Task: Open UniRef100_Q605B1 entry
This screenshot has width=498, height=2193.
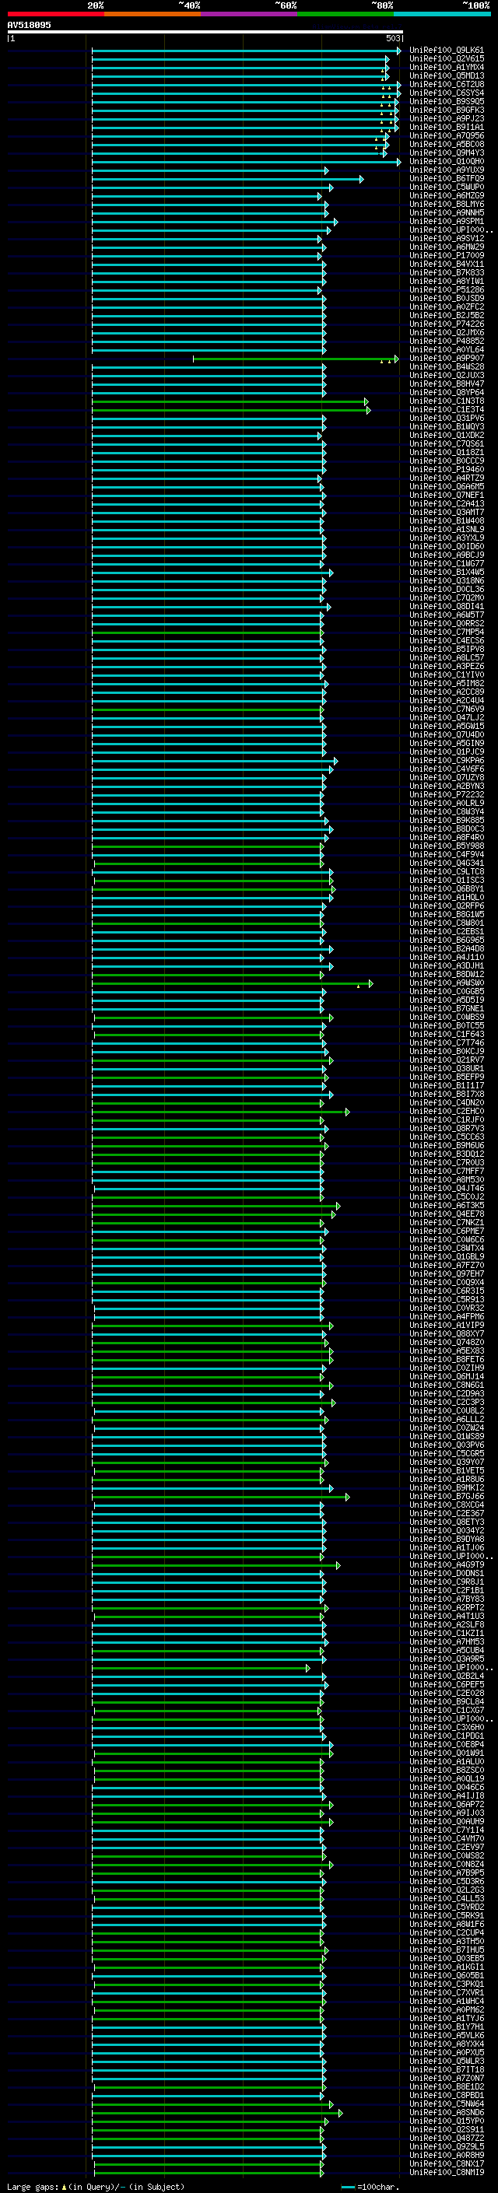Action: point(447,1976)
